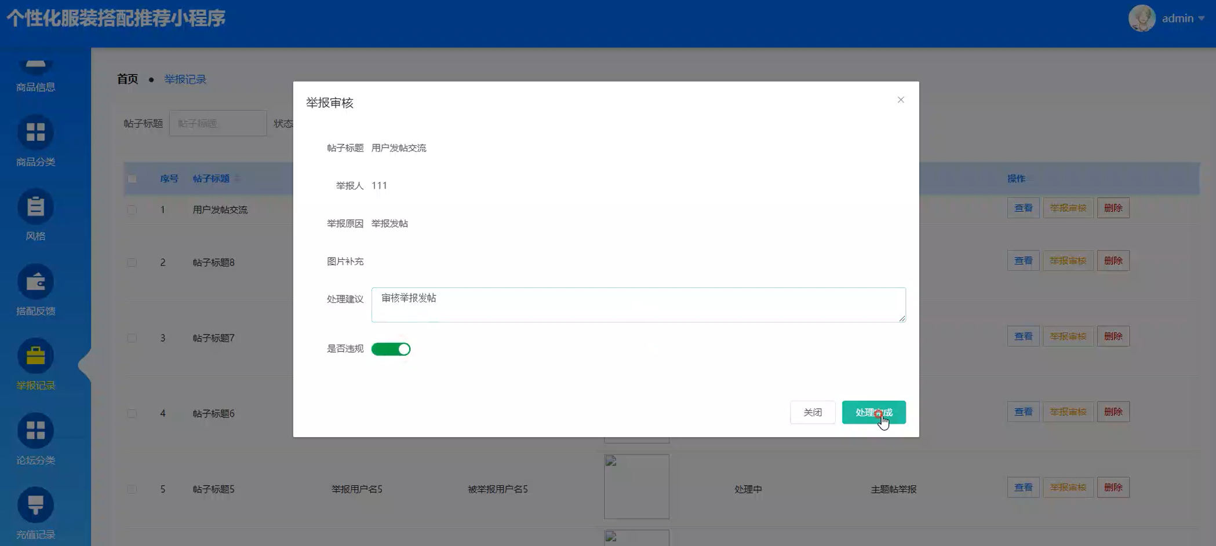Click 举报审核 for 帖子标题6 row
This screenshot has width=1216, height=546.
[1068, 412]
